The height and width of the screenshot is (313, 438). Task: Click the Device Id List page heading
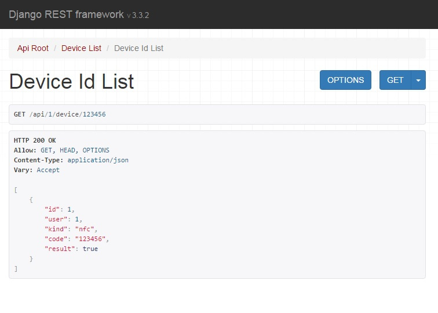click(72, 81)
